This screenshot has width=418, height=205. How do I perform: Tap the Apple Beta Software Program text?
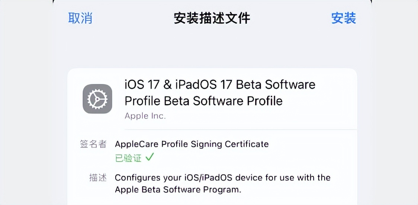coord(178,189)
